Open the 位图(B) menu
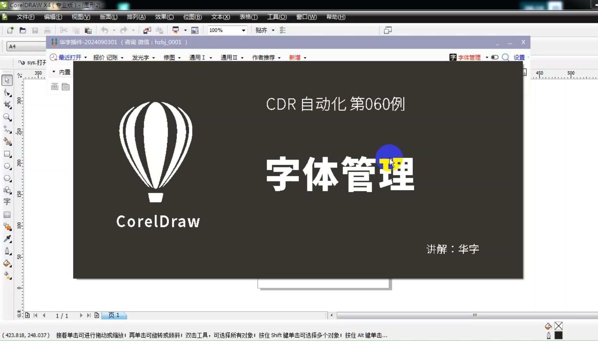 tap(192, 17)
